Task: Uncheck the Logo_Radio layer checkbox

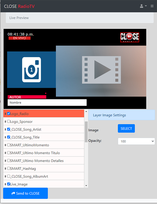Action: coord(9,113)
